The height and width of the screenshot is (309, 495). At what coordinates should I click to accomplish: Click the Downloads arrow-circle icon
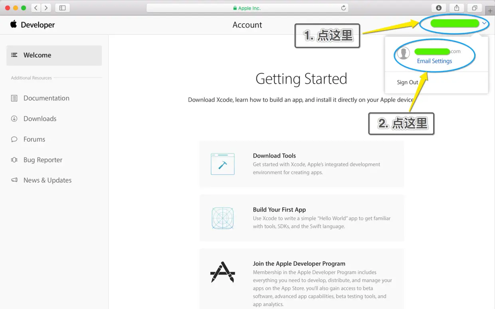tap(14, 119)
